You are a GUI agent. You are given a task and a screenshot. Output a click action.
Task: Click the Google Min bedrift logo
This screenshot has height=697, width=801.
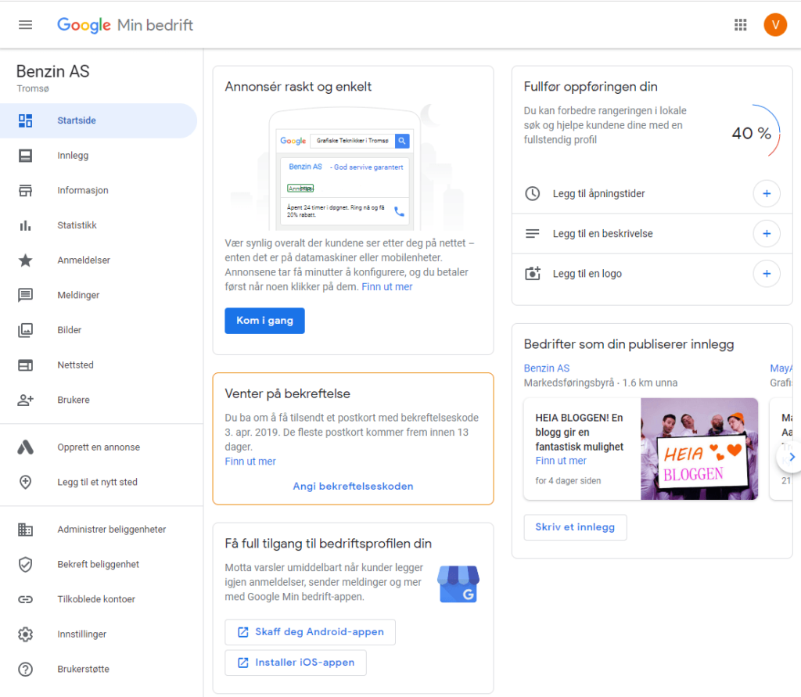click(x=125, y=24)
